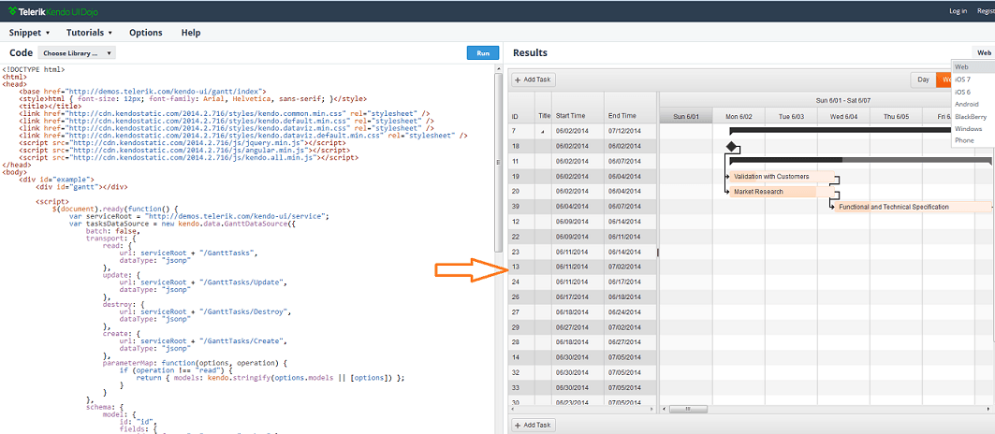Click the splitter handle between list and timeline
The image size is (995, 434).
(658, 252)
